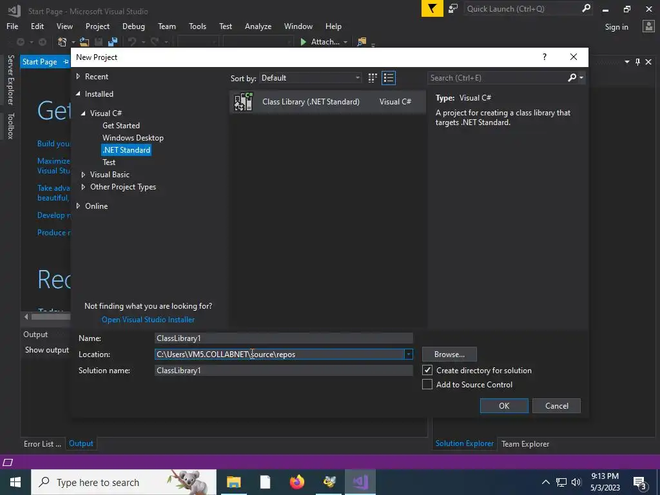Open the Sort by Default dropdown

(x=311, y=78)
